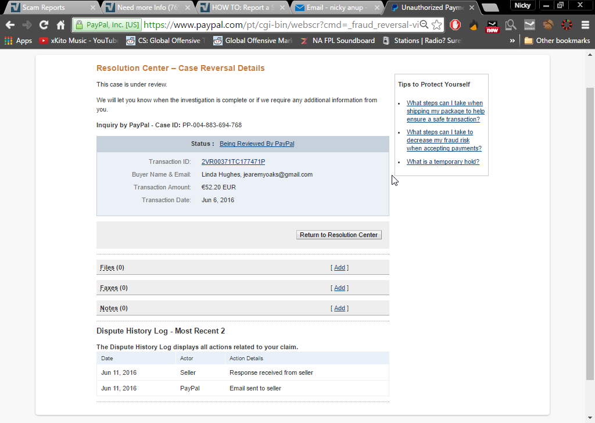The width and height of the screenshot is (595, 423).
Task: Add a note via the Notes Add link
Action: tap(339, 308)
